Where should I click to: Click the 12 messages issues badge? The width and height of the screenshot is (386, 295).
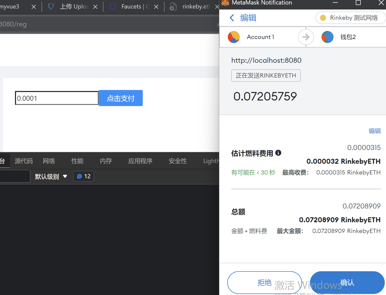tap(83, 176)
